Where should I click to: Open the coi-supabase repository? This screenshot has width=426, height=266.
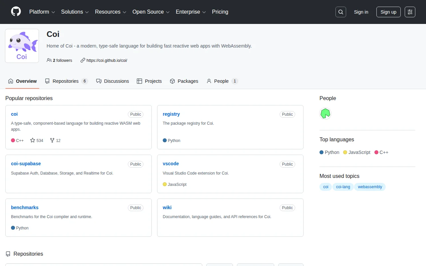click(26, 164)
